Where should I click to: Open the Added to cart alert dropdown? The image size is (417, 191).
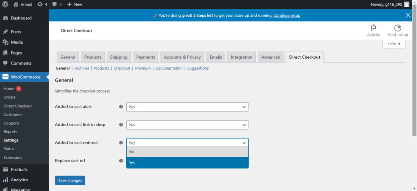pyautogui.click(x=187, y=107)
